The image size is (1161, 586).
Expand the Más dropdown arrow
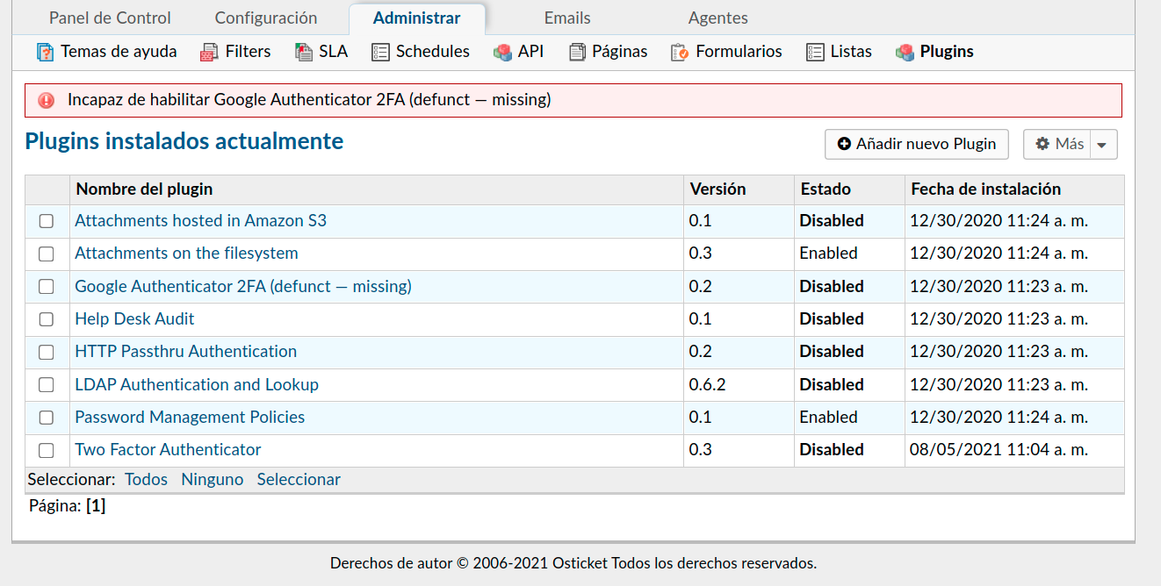pos(1104,145)
